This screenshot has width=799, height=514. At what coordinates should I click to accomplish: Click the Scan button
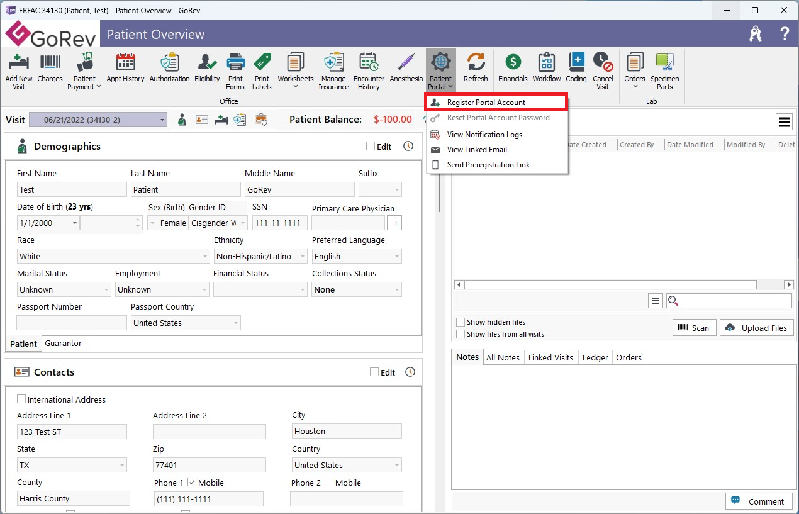(x=694, y=328)
